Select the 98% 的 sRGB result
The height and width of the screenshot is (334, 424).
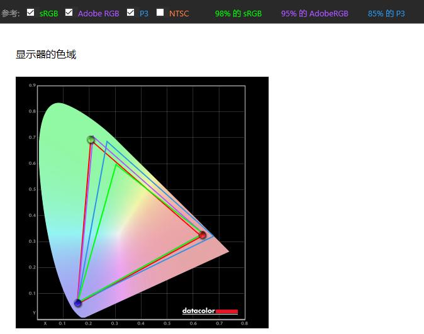[238, 13]
